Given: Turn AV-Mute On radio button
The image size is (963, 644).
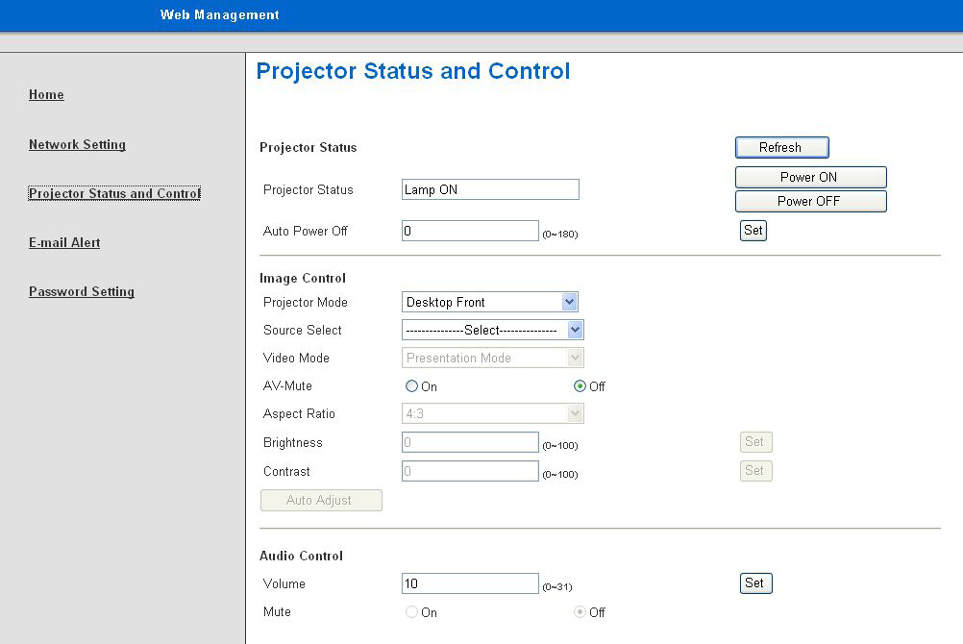Looking at the screenshot, I should click(411, 385).
